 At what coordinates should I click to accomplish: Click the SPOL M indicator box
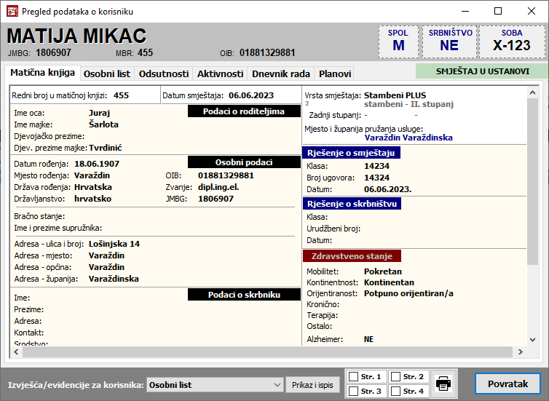pyautogui.click(x=398, y=41)
